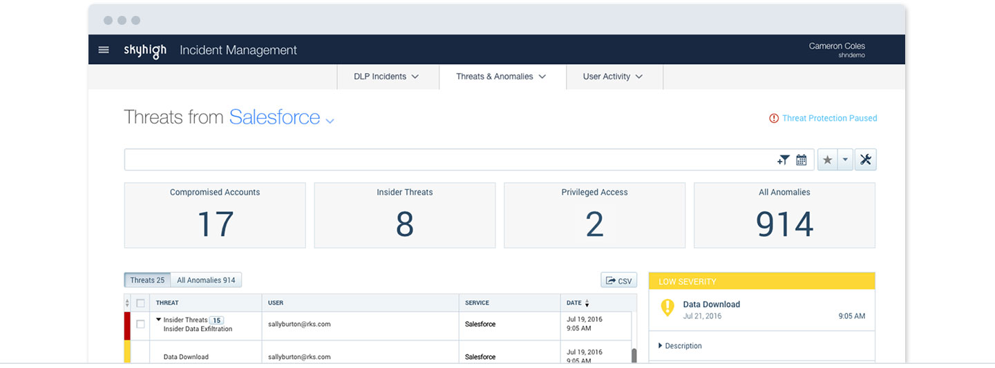
Task: Check the Insider Threats row checkbox
Action: 140,324
